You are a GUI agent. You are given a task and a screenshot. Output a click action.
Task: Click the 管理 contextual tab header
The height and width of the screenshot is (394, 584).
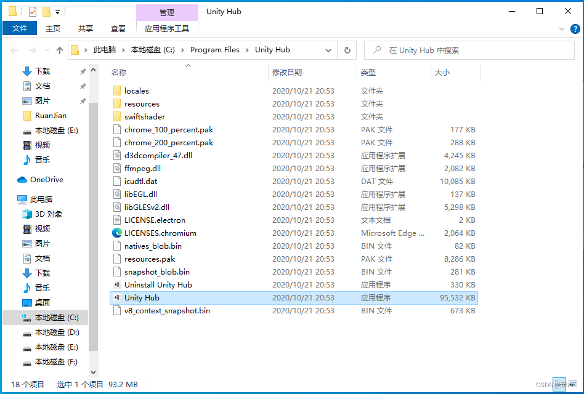coord(167,12)
